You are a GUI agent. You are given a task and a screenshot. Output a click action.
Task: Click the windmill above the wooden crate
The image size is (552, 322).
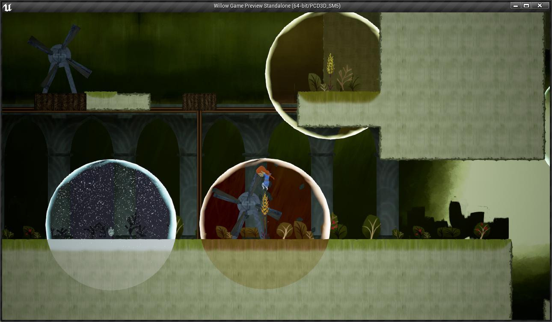click(x=60, y=59)
